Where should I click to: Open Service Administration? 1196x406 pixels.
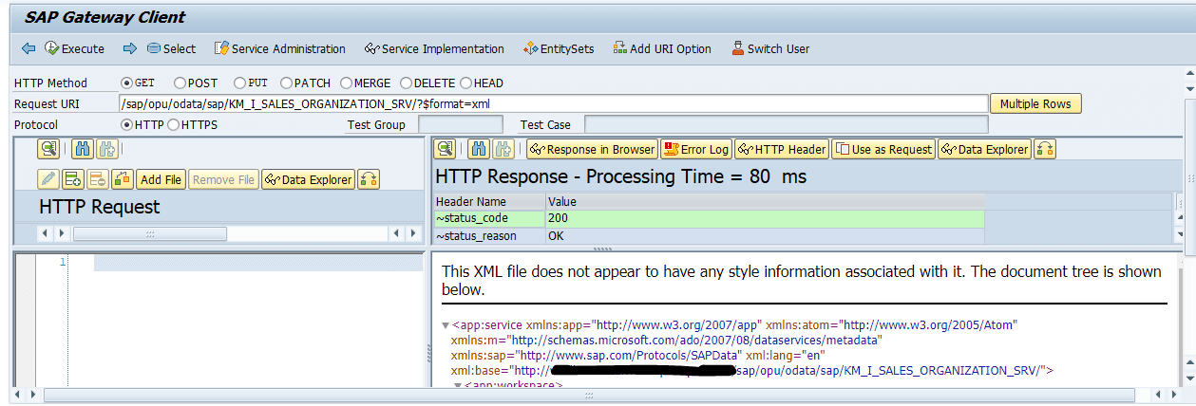(x=280, y=48)
